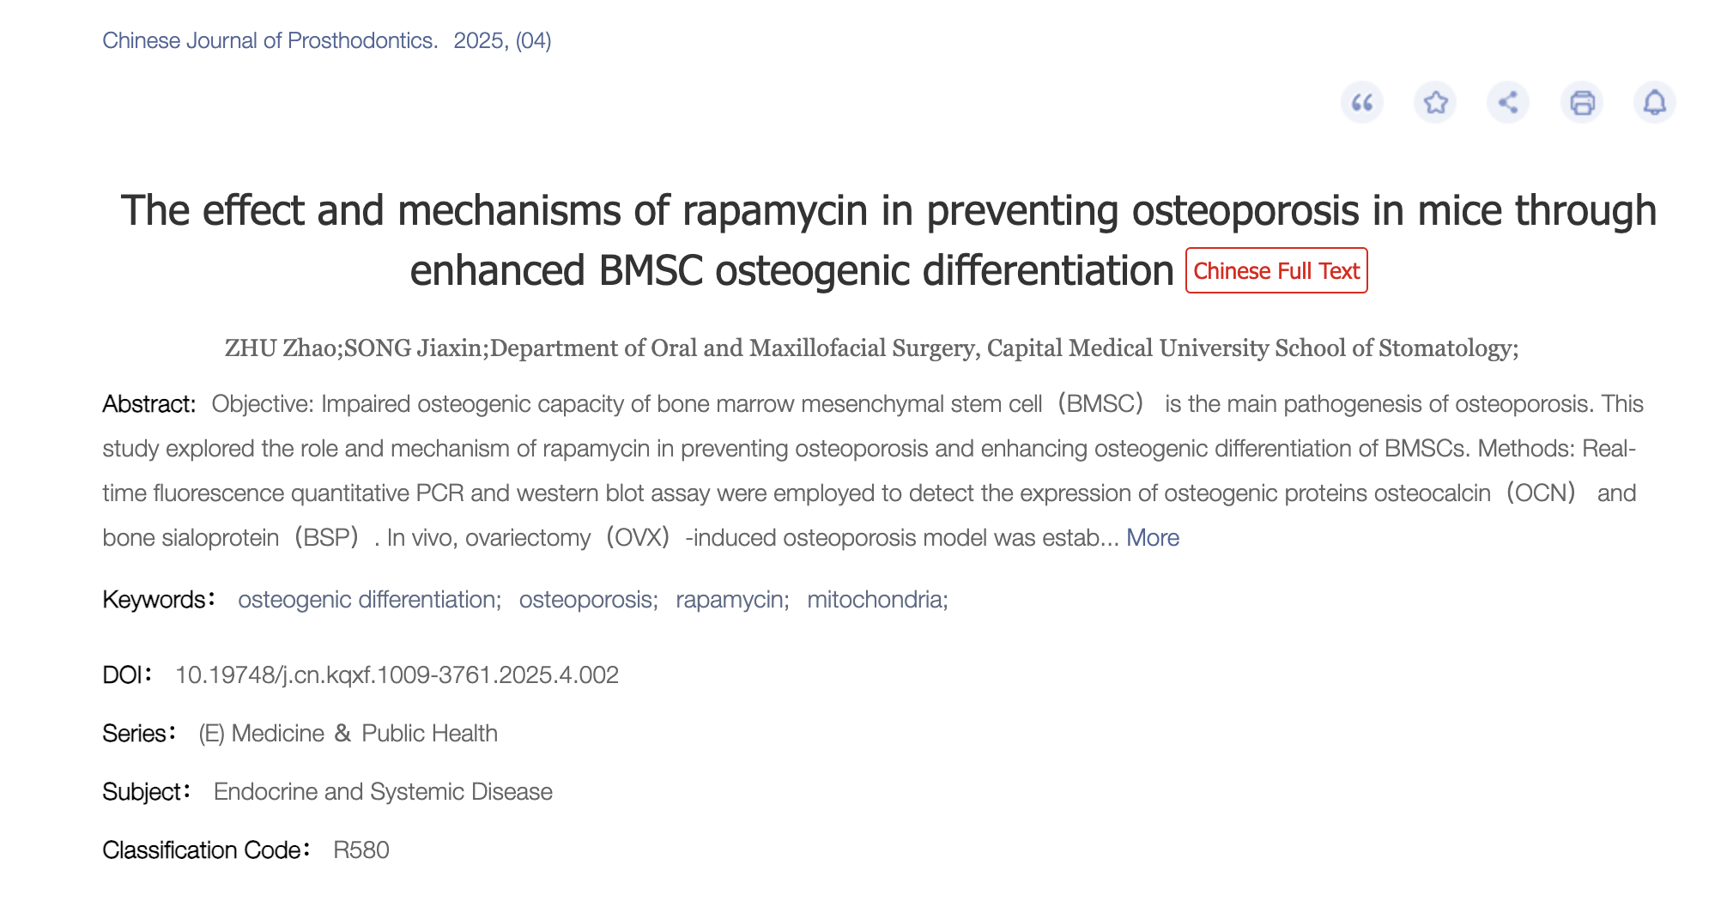
Task: Click the R580 classification code
Action: click(361, 850)
